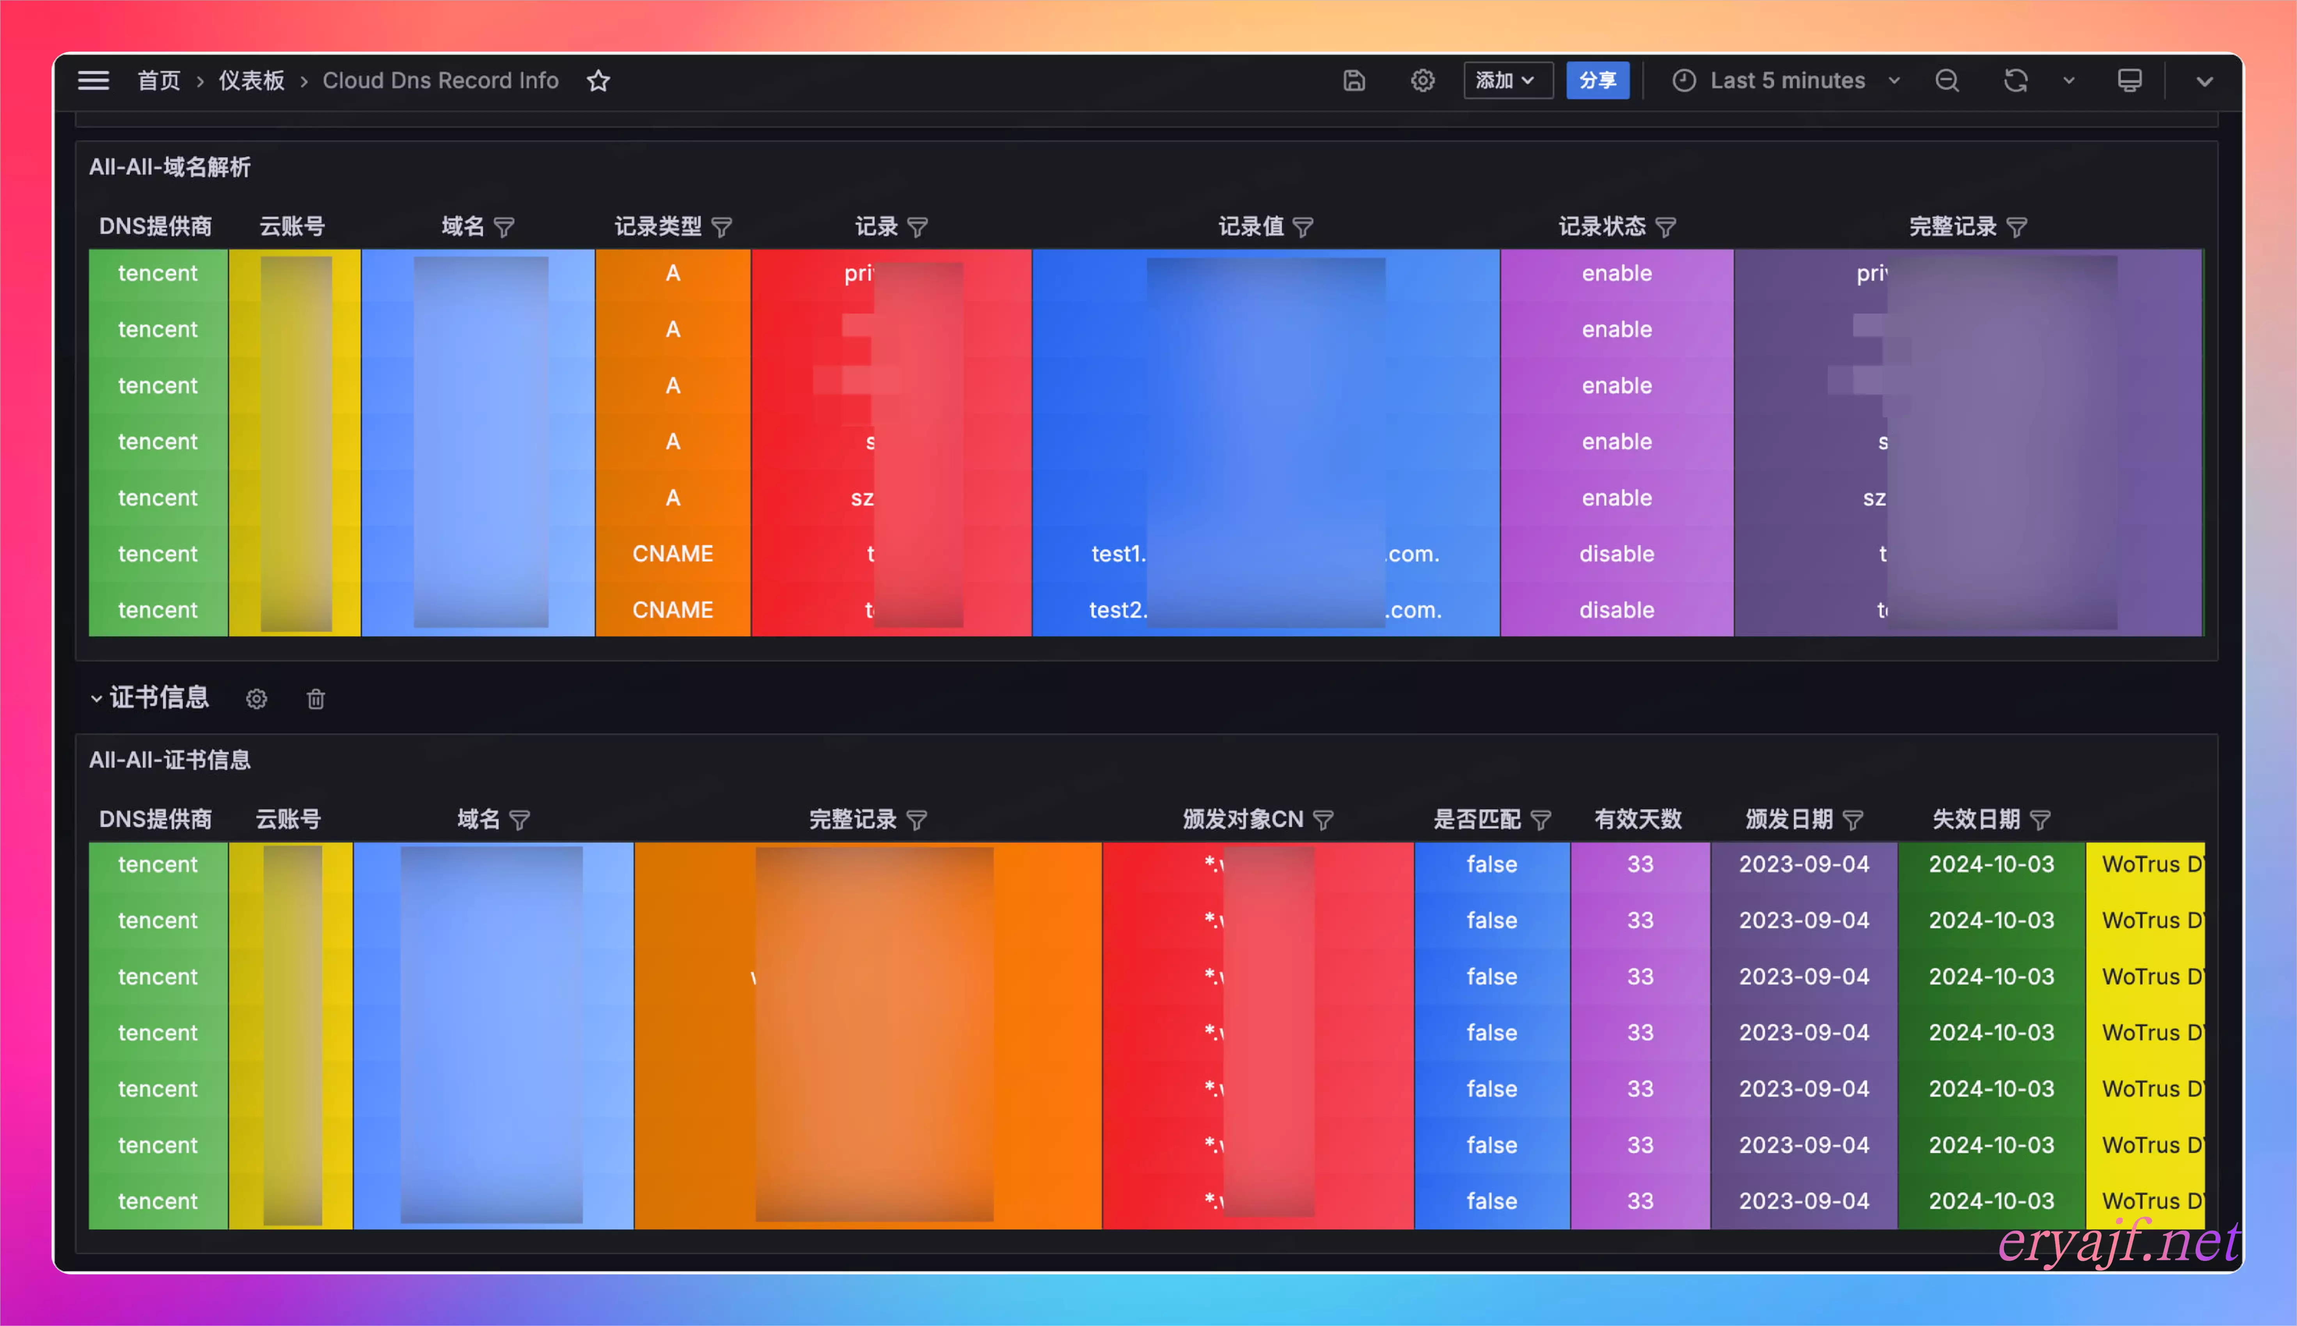Open settings gear beside 证书信息

click(256, 698)
